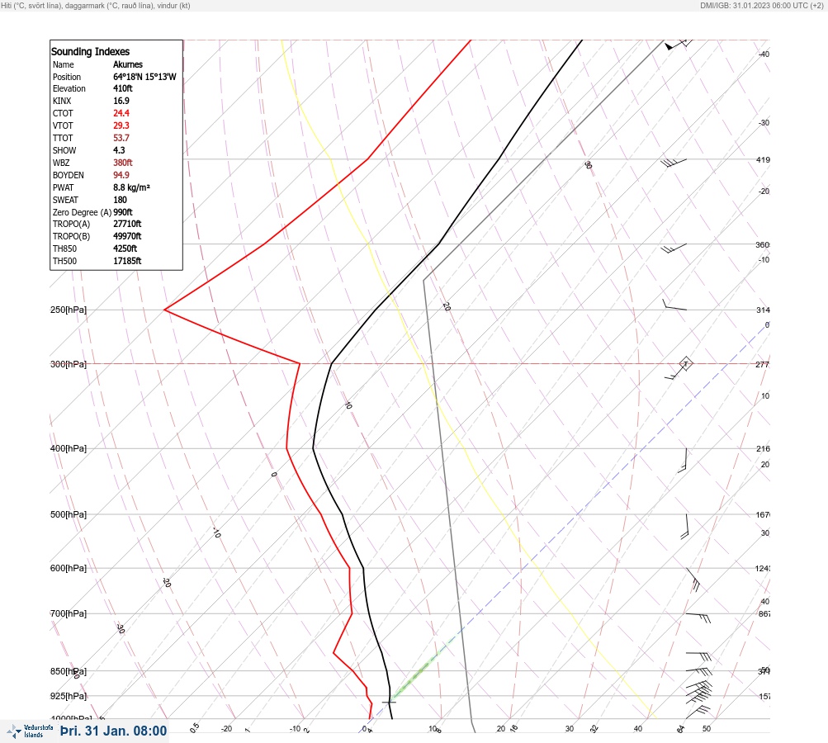This screenshot has width=828, height=743.
Task: Click the '50' temperature label on the bottom axis
Action: click(707, 729)
